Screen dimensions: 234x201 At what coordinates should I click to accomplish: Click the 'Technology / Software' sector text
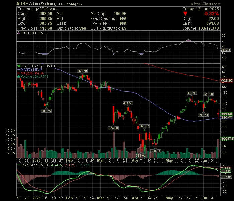pyautogui.click(x=37, y=9)
